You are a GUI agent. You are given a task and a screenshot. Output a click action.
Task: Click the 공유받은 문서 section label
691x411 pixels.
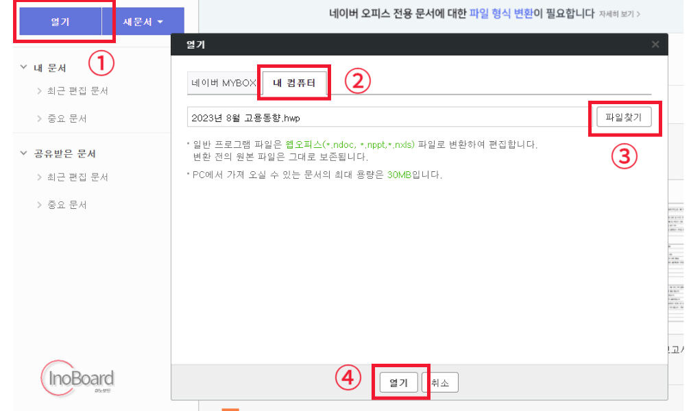(64, 153)
